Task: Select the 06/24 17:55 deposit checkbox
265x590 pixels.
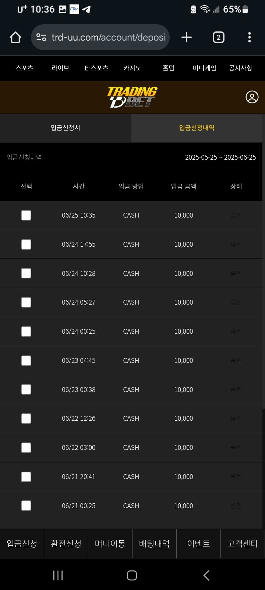Action: click(x=26, y=244)
